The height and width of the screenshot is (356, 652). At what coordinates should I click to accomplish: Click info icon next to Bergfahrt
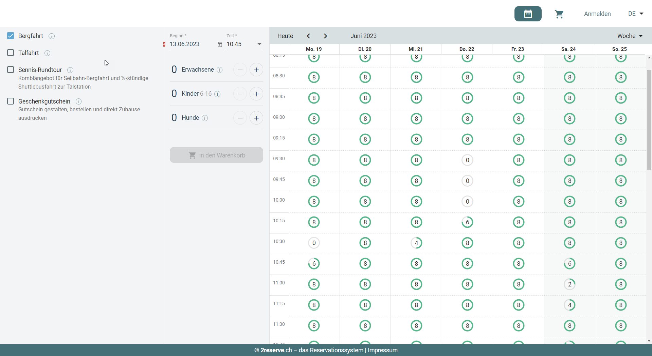(x=52, y=36)
